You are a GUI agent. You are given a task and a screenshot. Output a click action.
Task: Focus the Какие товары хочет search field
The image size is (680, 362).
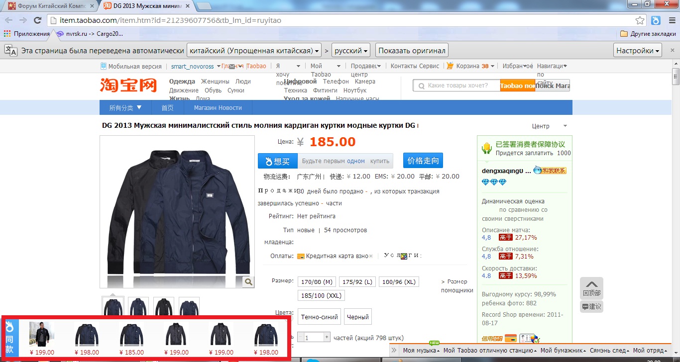coord(456,86)
